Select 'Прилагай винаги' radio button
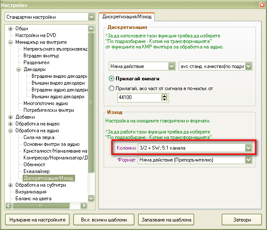The width and height of the screenshot is (267, 230). 112,79
